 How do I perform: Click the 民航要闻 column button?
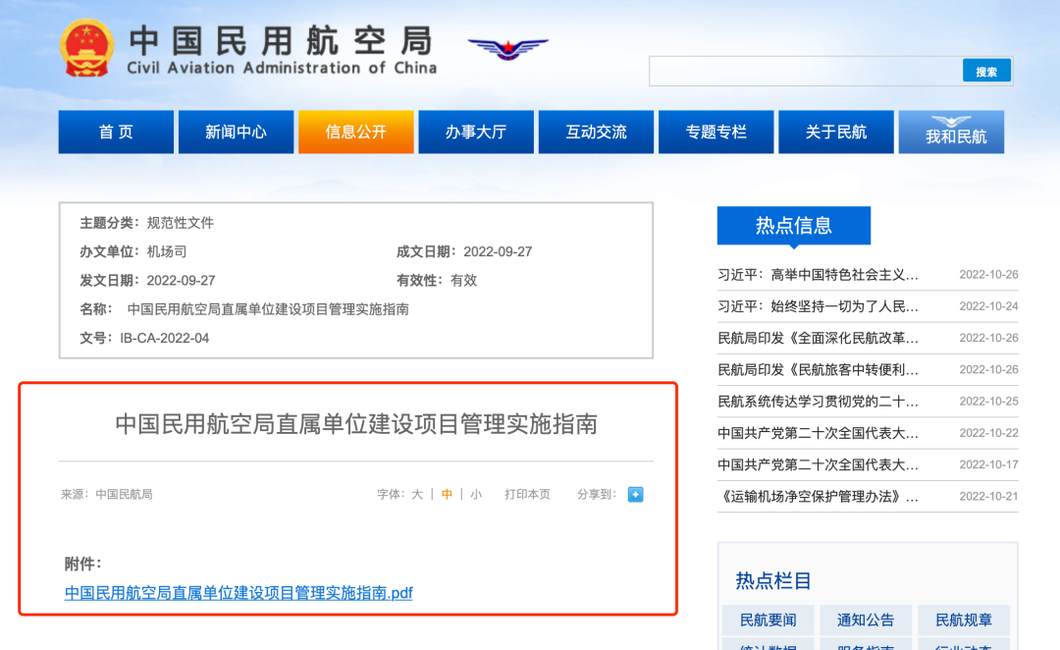click(768, 620)
